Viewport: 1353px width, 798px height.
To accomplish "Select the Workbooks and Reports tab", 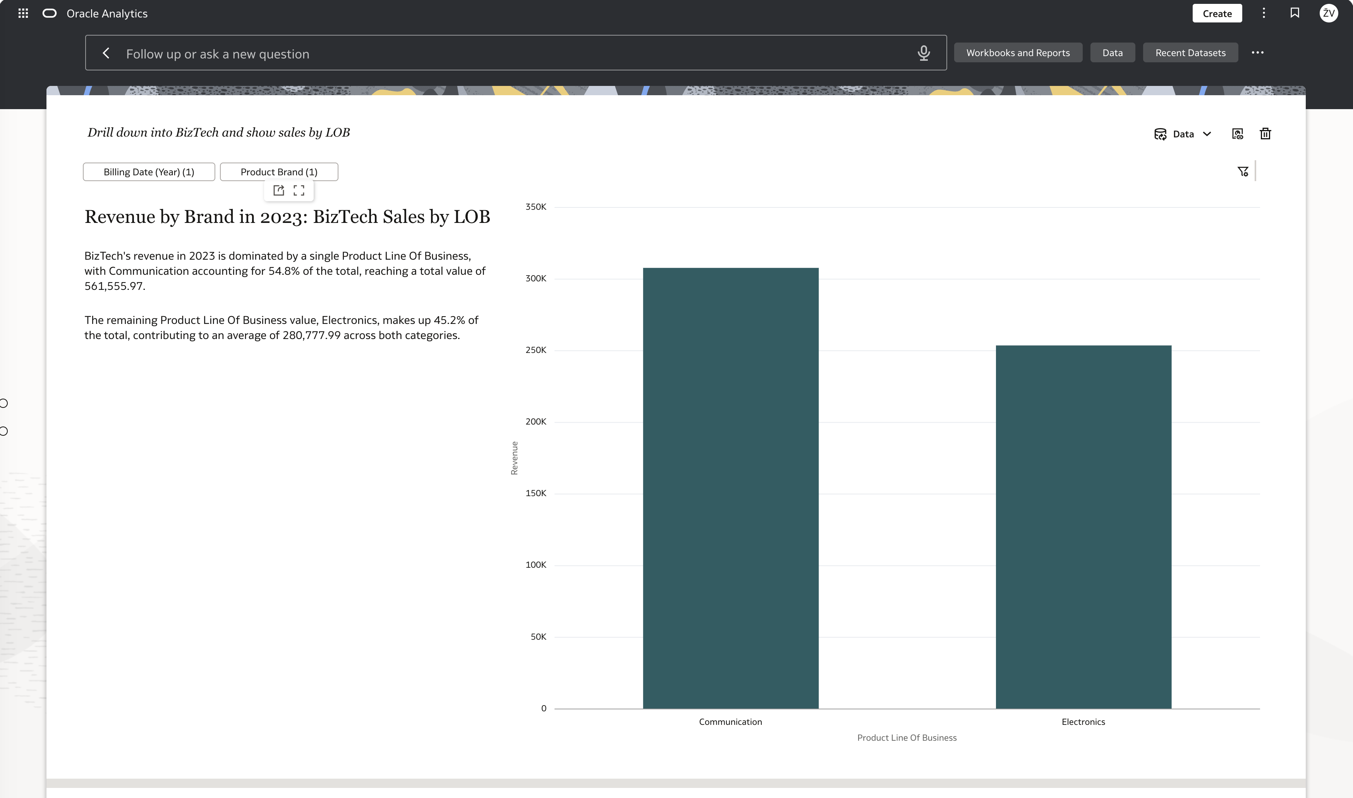I will tap(1018, 53).
